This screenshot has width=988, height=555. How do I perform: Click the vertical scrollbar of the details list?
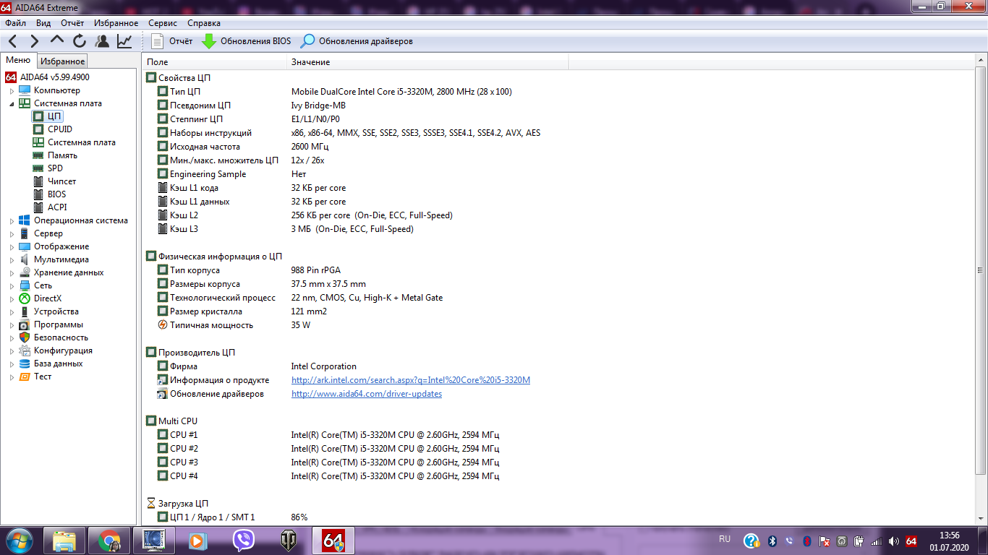click(x=981, y=272)
